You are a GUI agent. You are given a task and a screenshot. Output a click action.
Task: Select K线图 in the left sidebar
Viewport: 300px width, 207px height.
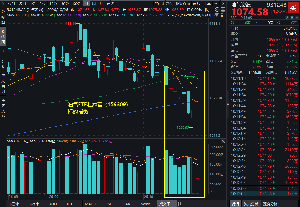tap(3, 37)
